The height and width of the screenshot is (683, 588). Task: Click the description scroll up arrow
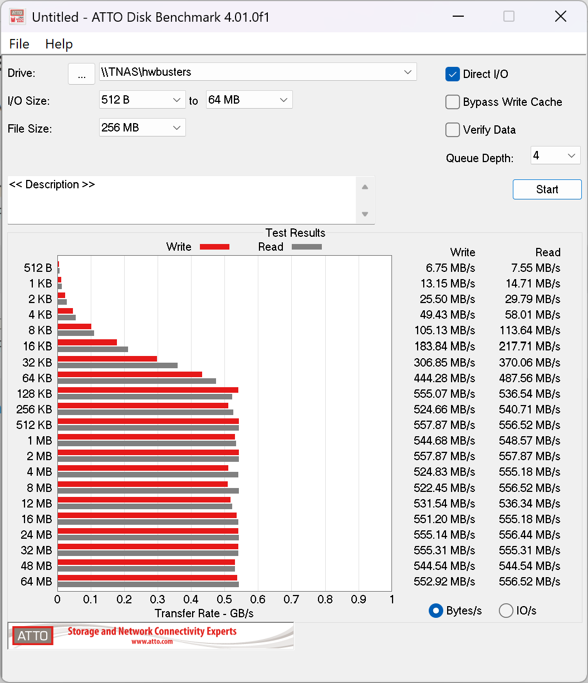coord(365,187)
